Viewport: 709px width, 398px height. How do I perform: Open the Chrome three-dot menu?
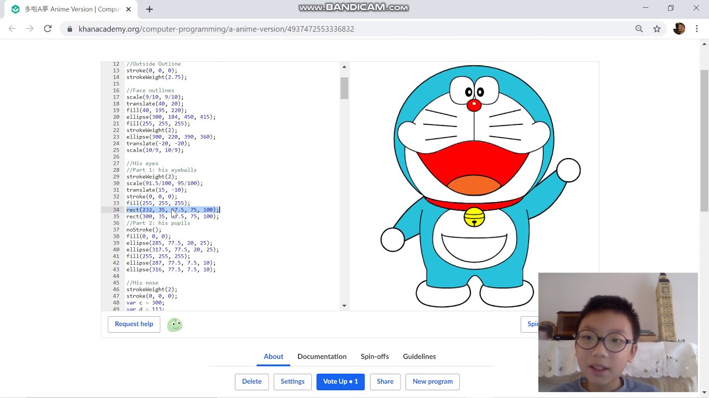pyautogui.click(x=696, y=29)
